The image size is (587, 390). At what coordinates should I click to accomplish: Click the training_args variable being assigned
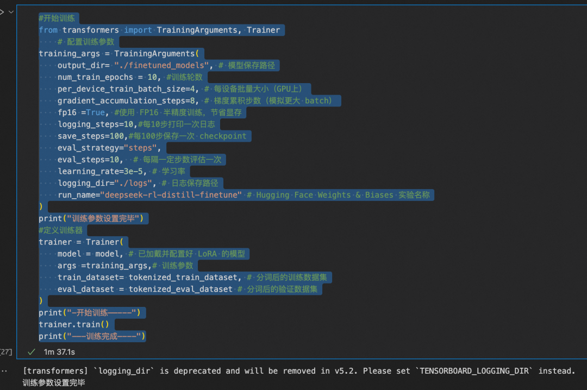[x=69, y=54]
